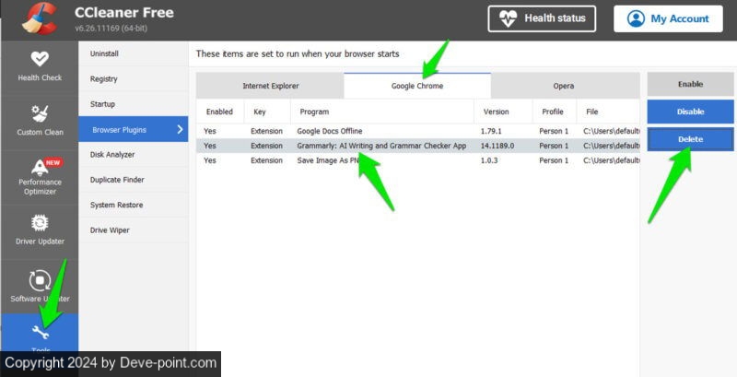Open Driver Updater chip icon
Viewport: 737px width, 377px height.
pos(40,224)
